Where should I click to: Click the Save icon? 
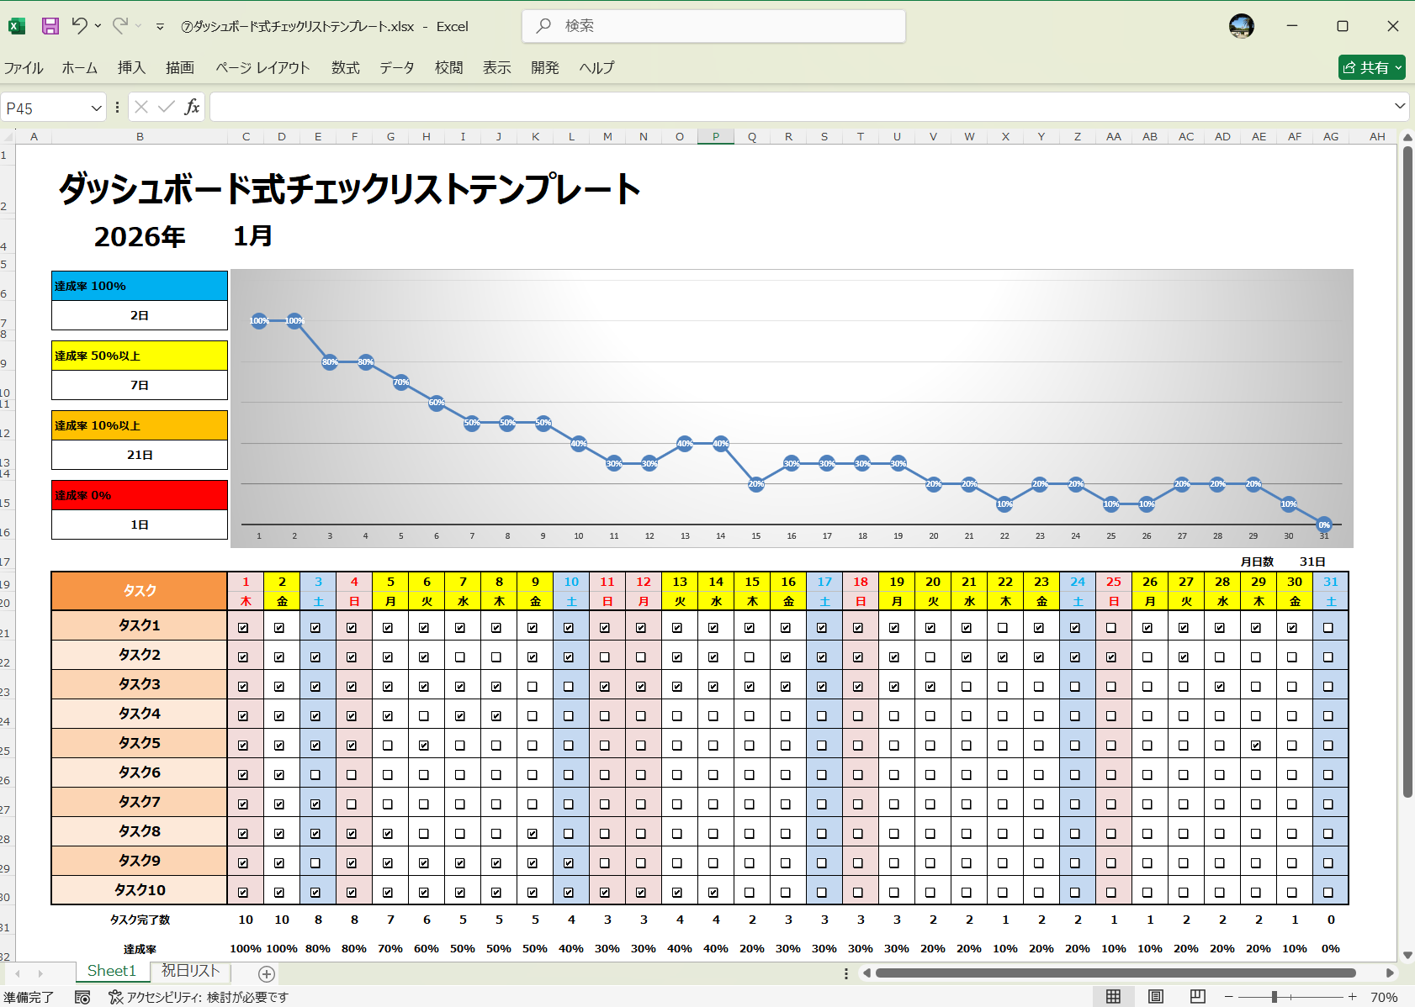click(50, 25)
